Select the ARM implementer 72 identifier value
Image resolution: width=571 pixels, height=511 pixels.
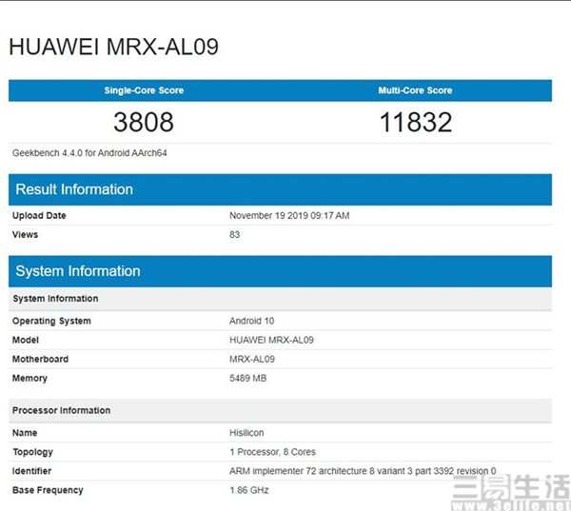coord(363,471)
